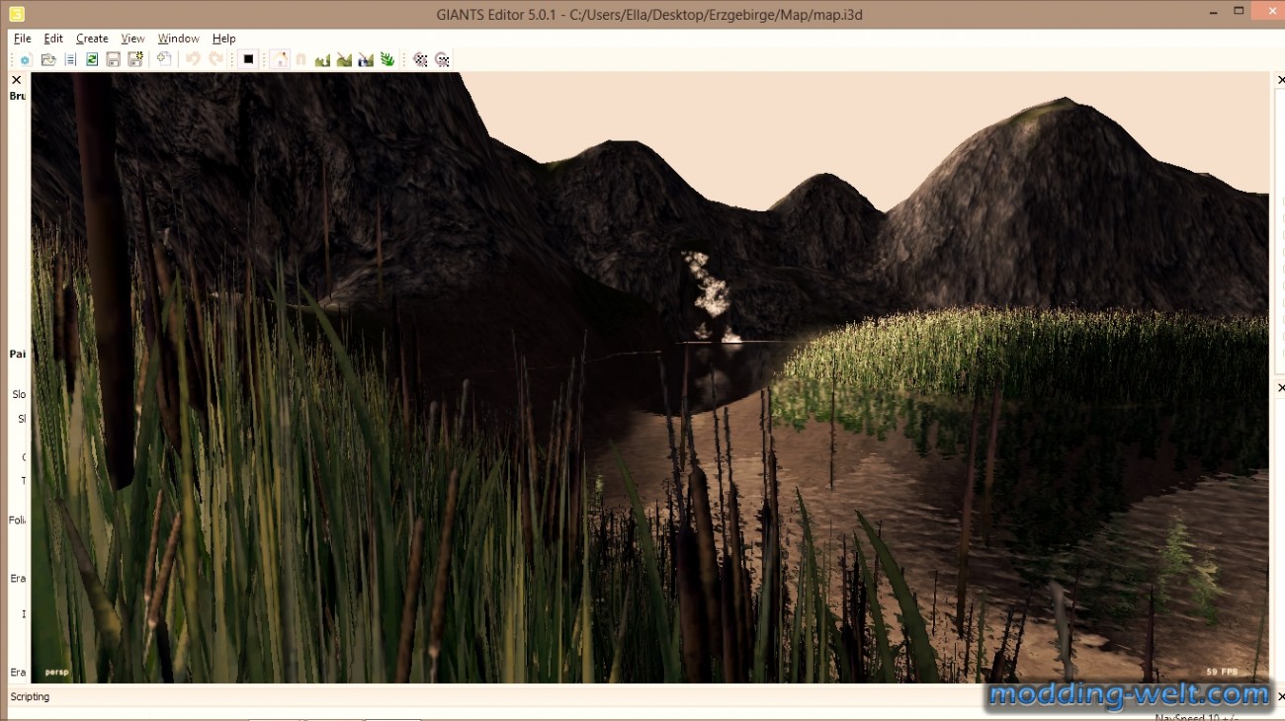Screen dimensions: 1285x721
Task: Close the lower right side panel
Action: coord(1280,388)
